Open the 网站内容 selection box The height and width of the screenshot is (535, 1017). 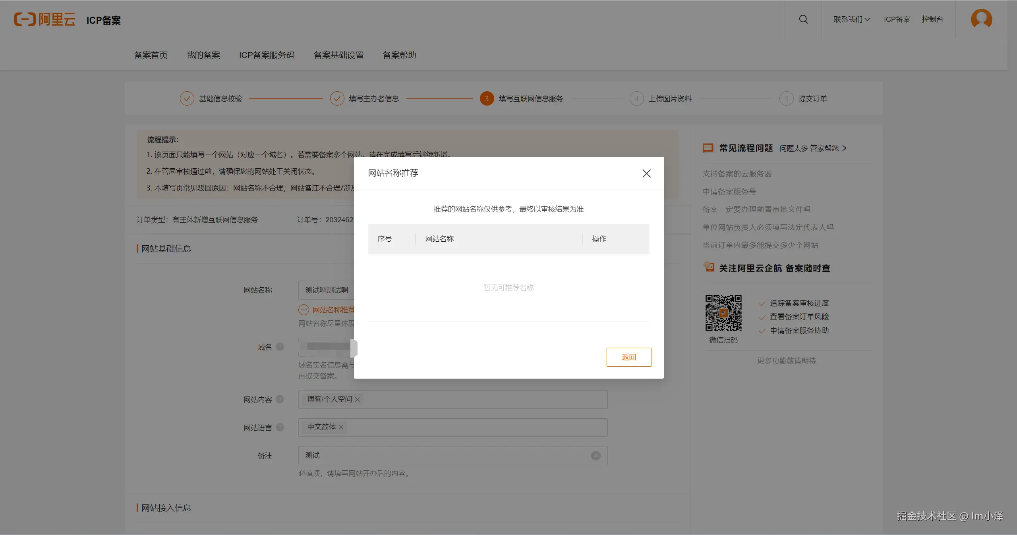(x=477, y=399)
